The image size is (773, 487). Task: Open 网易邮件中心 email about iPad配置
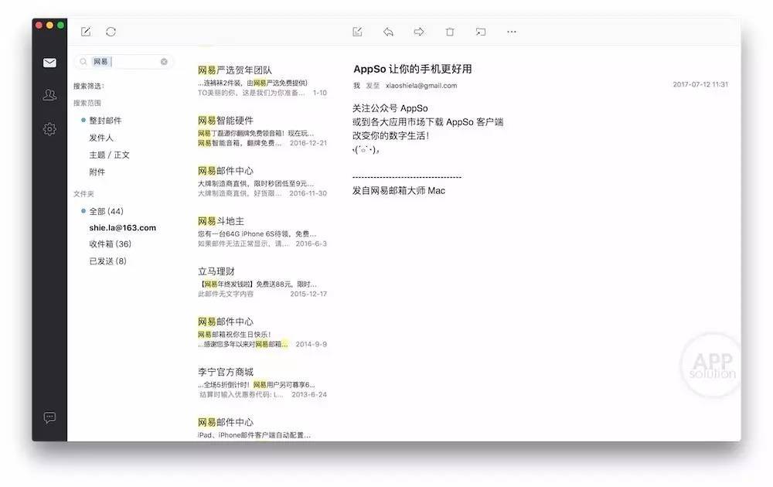click(x=262, y=427)
